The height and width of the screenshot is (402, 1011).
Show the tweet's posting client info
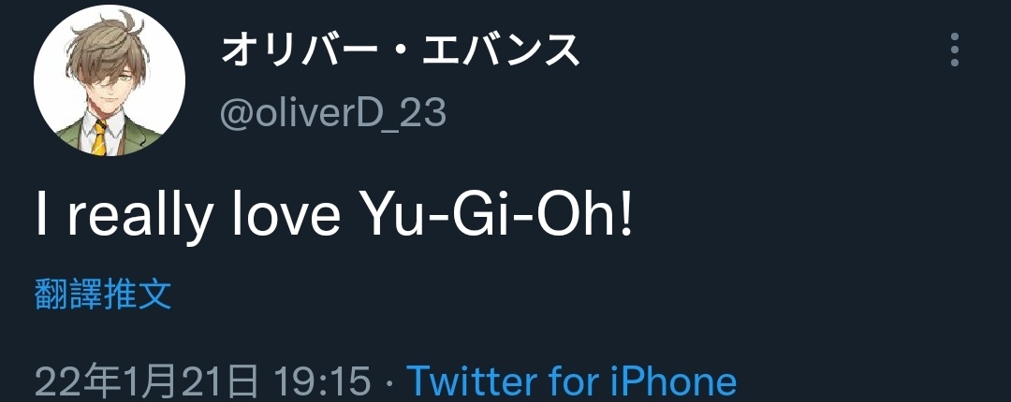(571, 381)
